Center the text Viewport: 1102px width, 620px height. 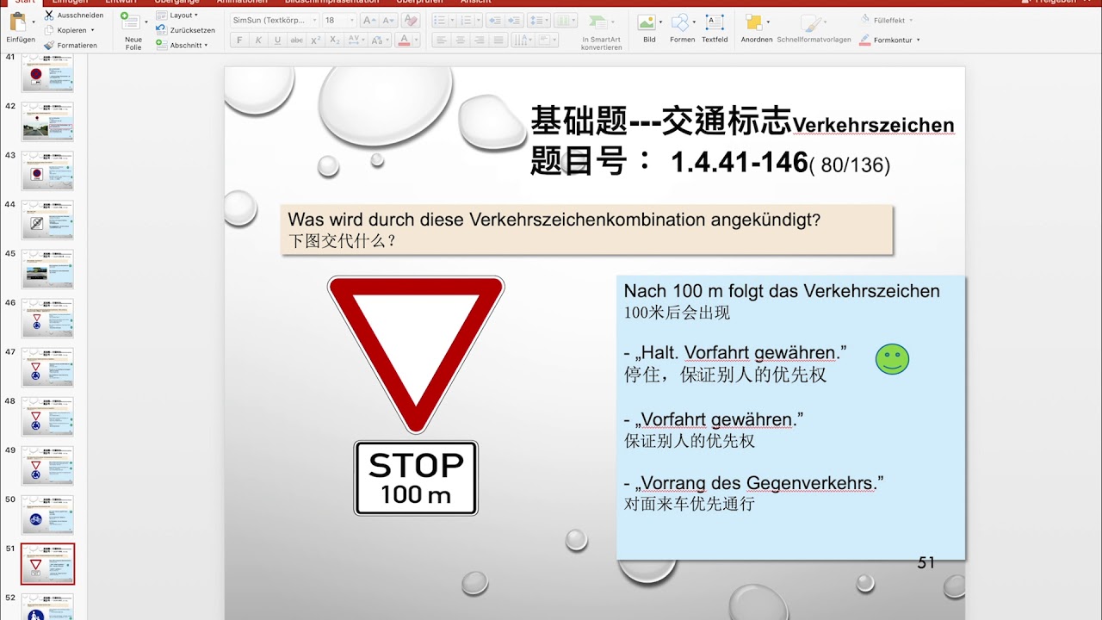point(461,40)
